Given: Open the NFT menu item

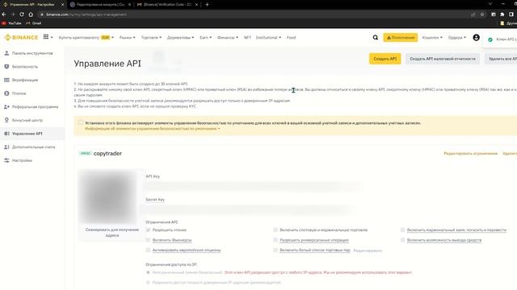Looking at the screenshot, I should click(247, 38).
